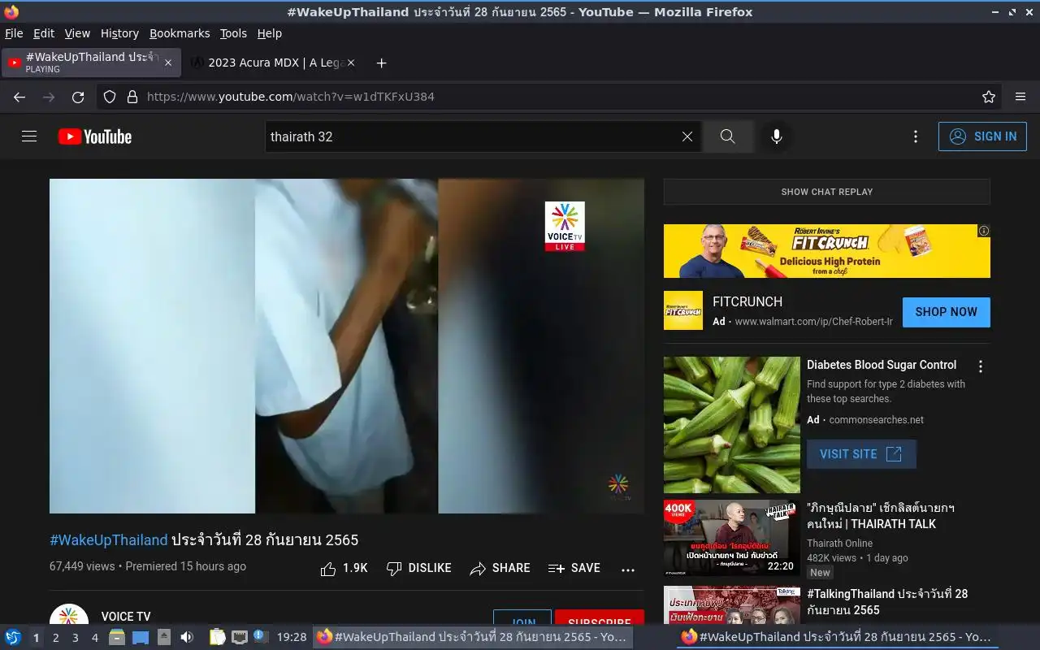Subscribe to VOICE TV channel
Image resolution: width=1040 pixels, height=650 pixels.
tap(600, 618)
